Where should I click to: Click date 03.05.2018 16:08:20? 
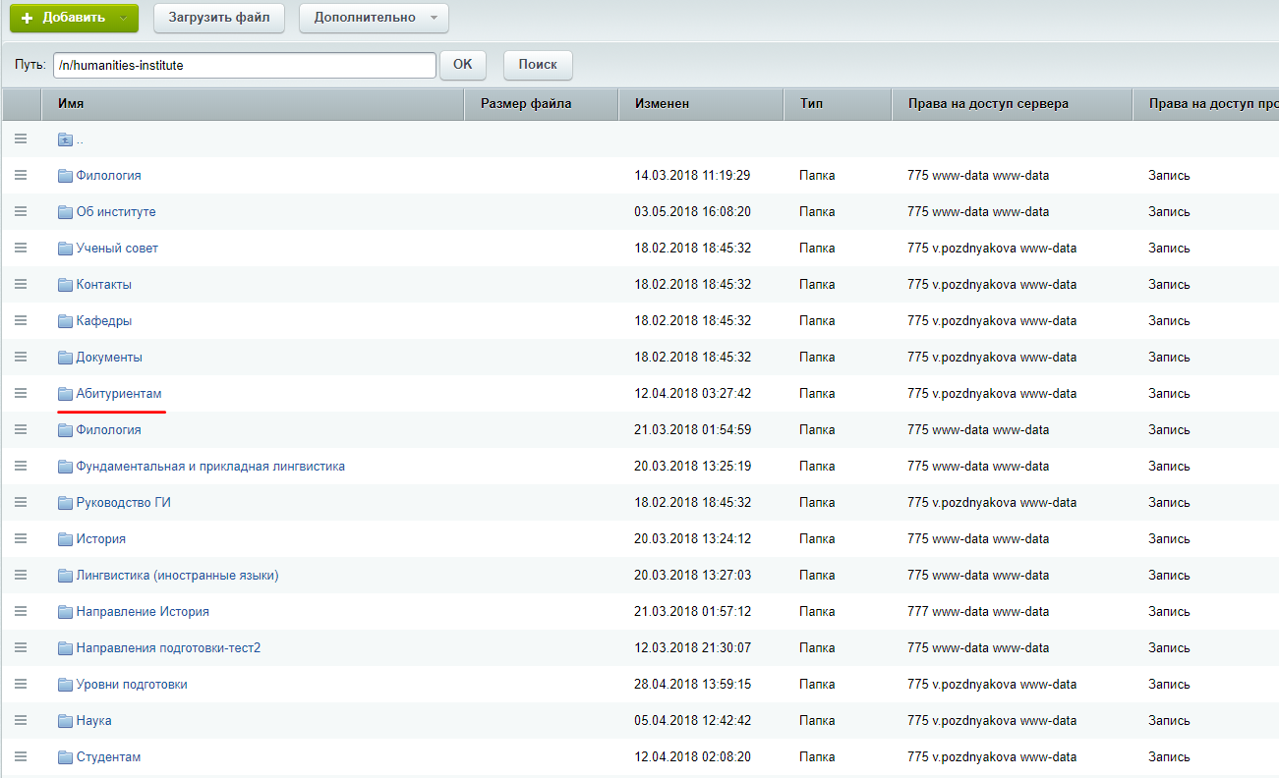coord(693,211)
